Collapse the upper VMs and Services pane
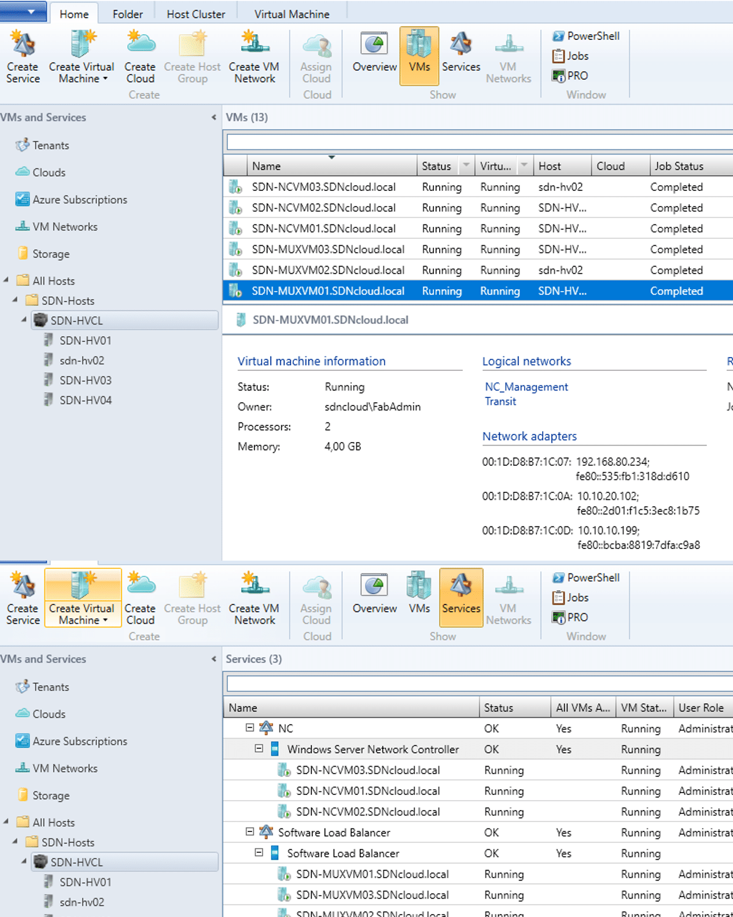 pos(213,117)
